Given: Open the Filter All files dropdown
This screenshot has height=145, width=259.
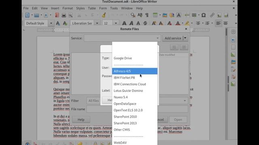Looking at the screenshot, I should tap(137, 101).
